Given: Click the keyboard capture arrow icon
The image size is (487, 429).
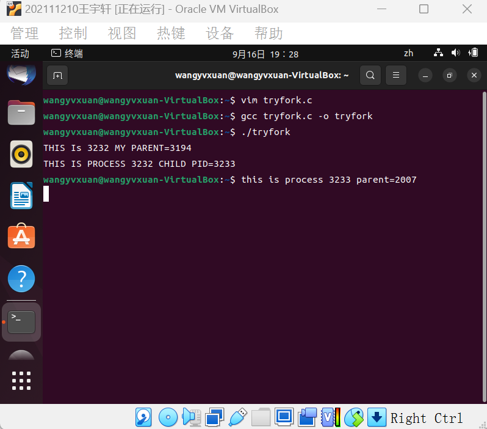Looking at the screenshot, I should (377, 417).
